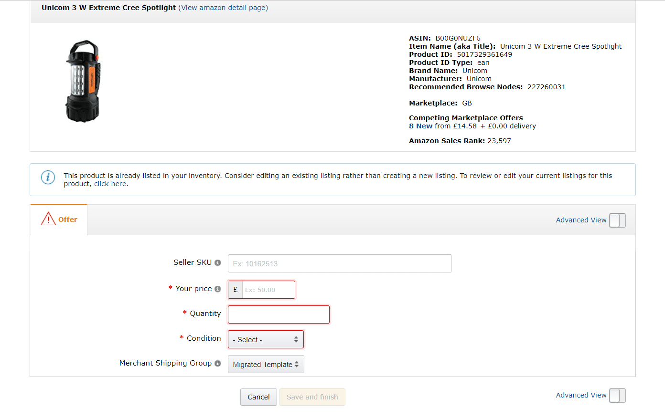Click the top Advanced View text link
This screenshot has height=419, width=665.
click(581, 220)
